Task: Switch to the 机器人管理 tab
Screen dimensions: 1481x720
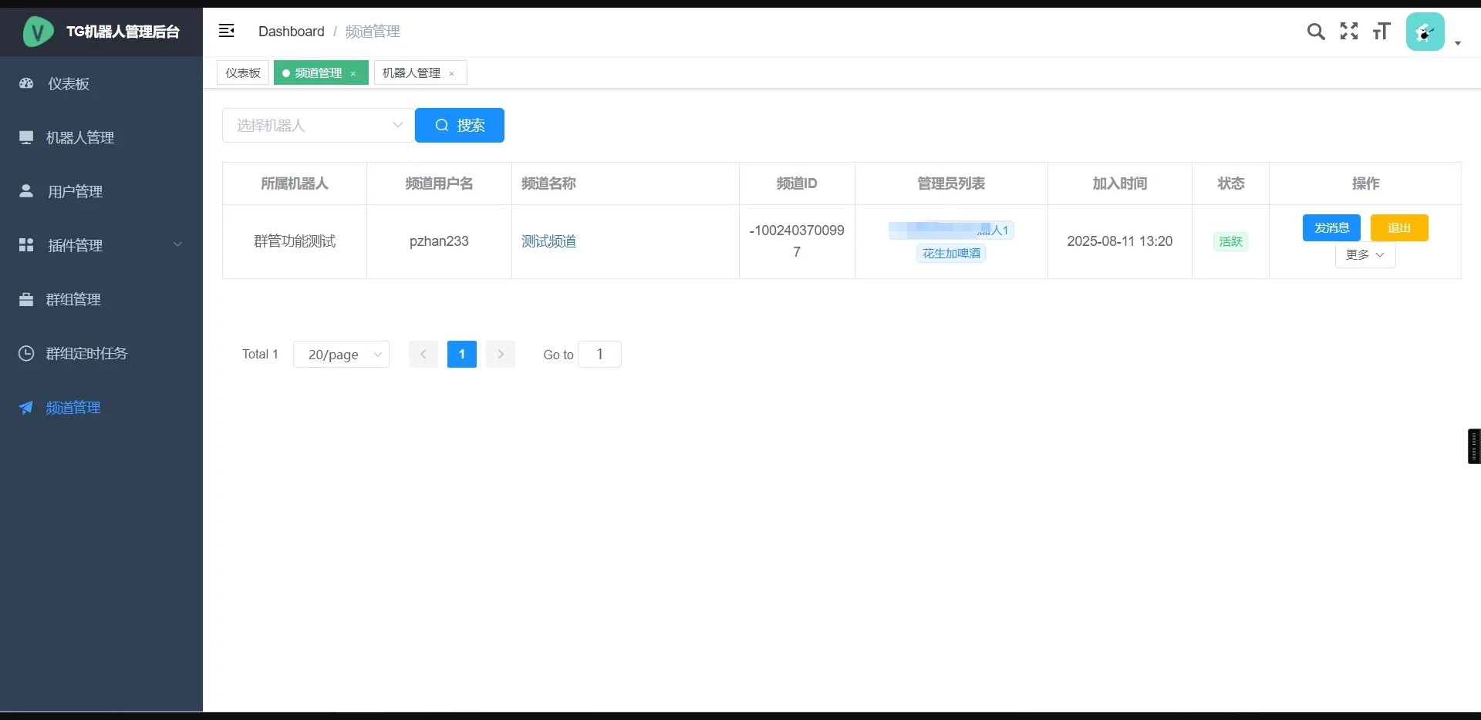Action: (x=411, y=73)
